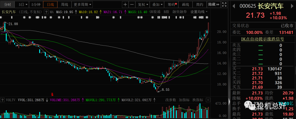Viewport: 296px width, 119px height.
Task: Click the DK点自动提示涨跌信号 link
Action: pyautogui.click(x=263, y=39)
